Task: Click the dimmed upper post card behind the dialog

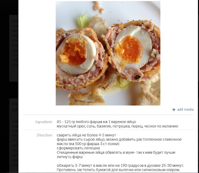Action: click(x=14, y=48)
